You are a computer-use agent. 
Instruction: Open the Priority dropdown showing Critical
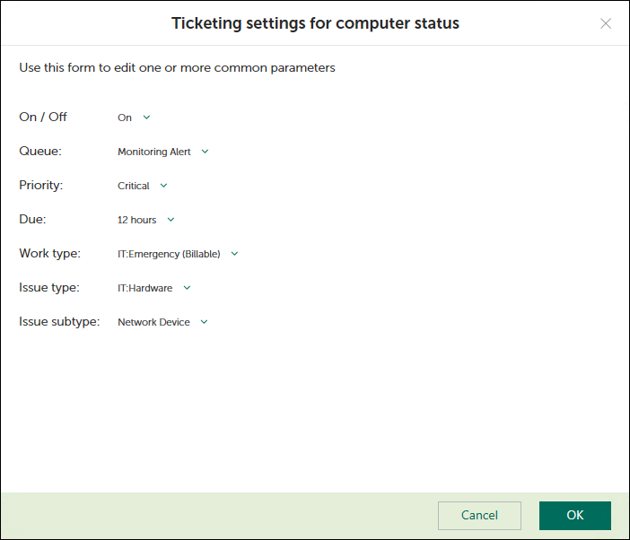[134, 186]
